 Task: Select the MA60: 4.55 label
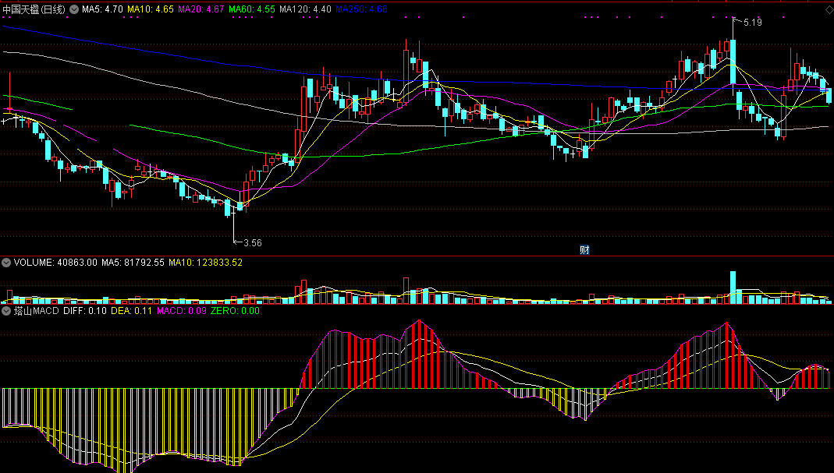pyautogui.click(x=252, y=9)
